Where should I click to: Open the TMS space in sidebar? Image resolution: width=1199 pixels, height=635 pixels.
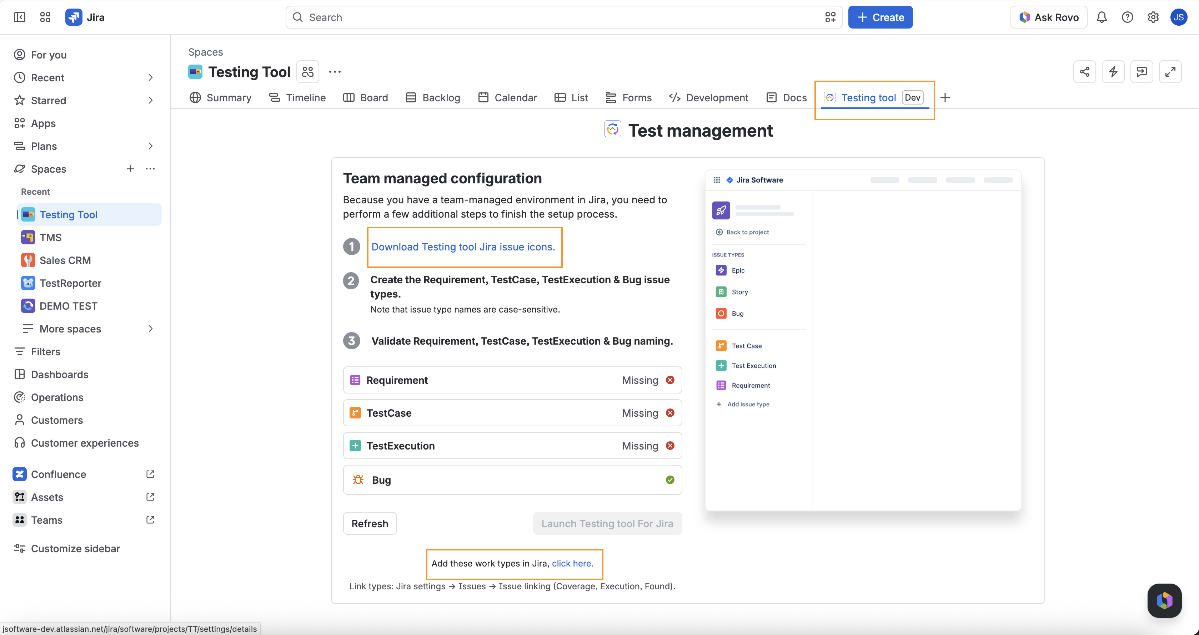(89, 238)
